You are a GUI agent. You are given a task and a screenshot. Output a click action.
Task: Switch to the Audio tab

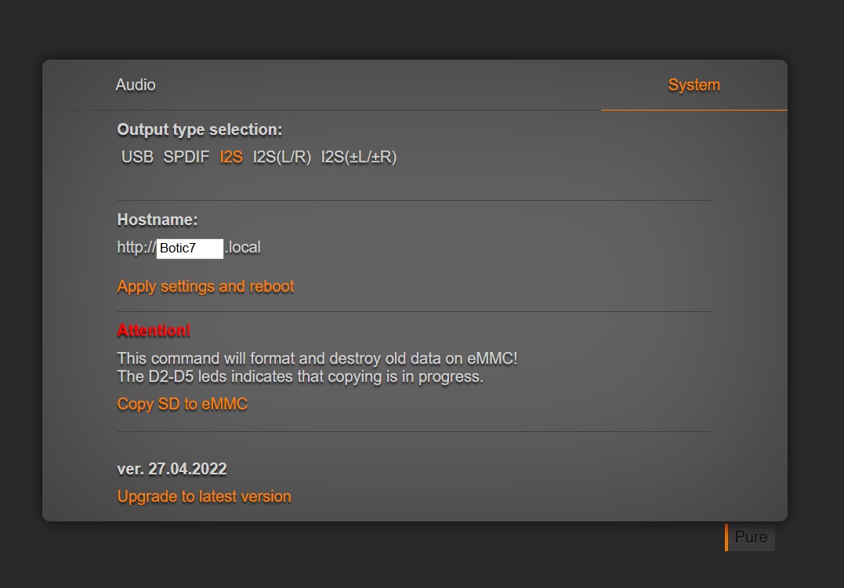coord(136,85)
